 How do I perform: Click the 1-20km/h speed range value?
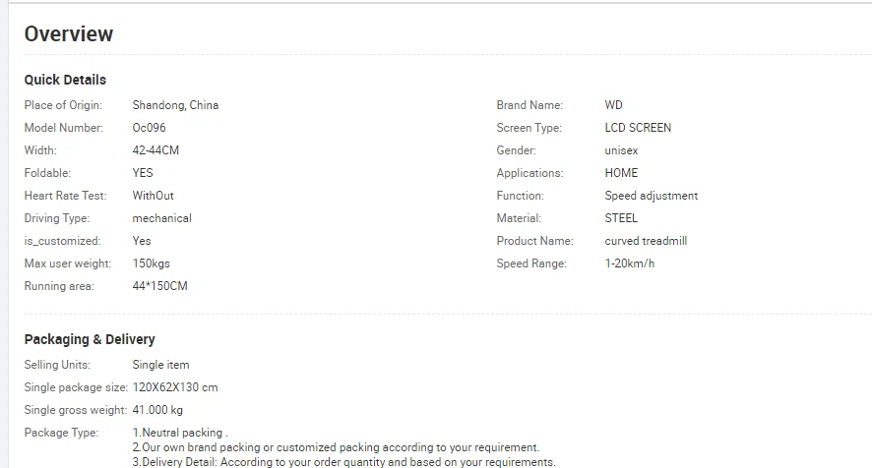[630, 263]
